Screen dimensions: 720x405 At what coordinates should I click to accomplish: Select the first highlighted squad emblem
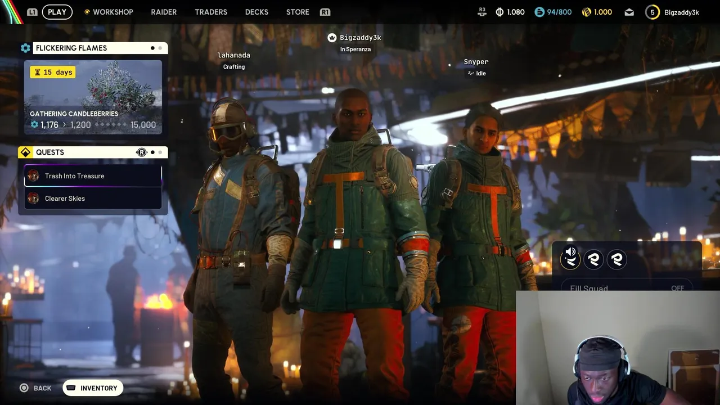tap(570, 259)
